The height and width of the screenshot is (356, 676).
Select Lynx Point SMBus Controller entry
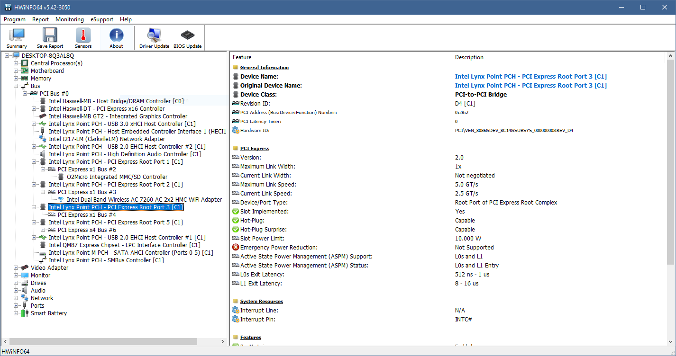106,260
